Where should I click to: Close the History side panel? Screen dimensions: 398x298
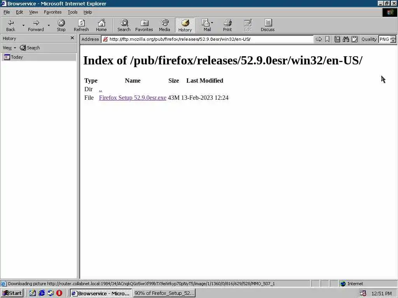(x=72, y=38)
